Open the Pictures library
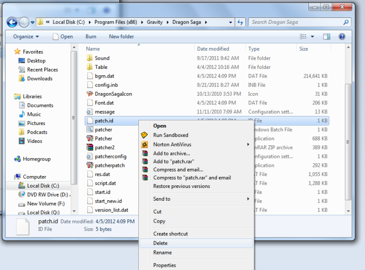365x270 pixels. [x=32, y=123]
